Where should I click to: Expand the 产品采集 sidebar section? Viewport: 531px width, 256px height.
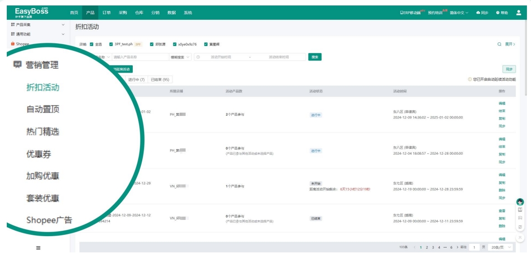pos(63,25)
